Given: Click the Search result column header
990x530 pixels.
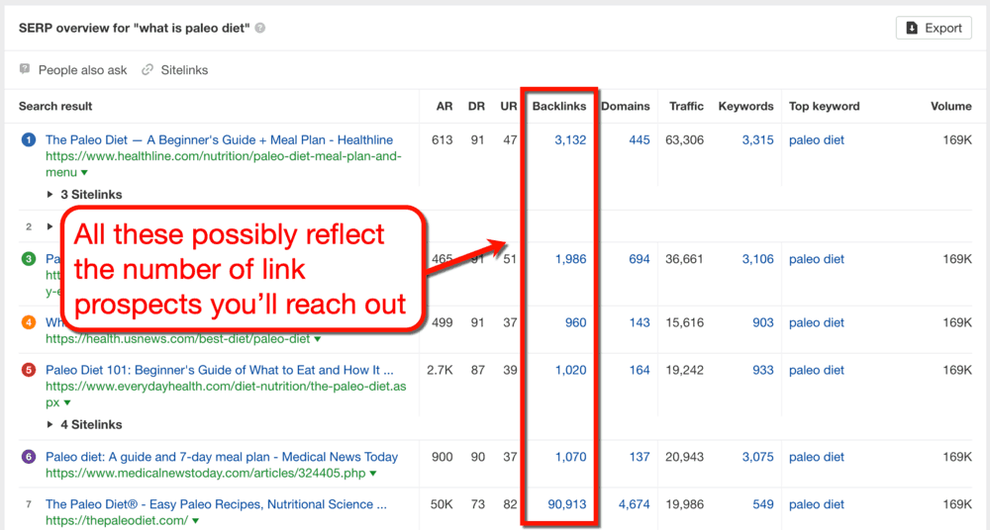Looking at the screenshot, I should 55,106.
